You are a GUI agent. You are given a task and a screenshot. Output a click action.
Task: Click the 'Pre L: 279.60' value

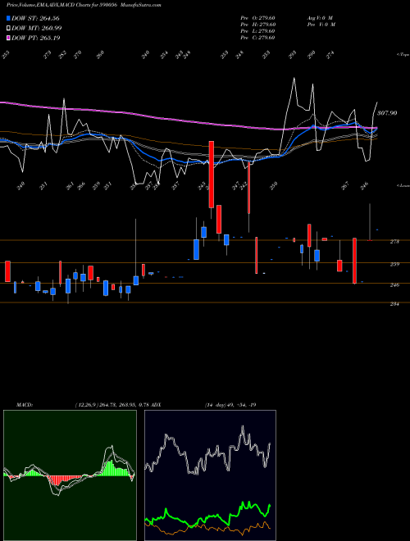(257, 30)
